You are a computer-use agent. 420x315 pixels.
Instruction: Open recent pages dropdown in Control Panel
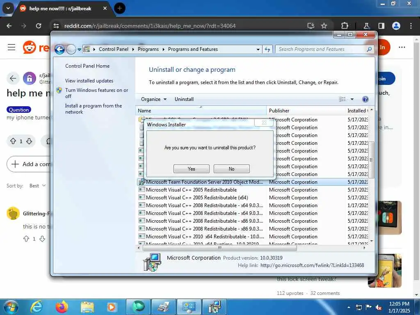(79, 50)
